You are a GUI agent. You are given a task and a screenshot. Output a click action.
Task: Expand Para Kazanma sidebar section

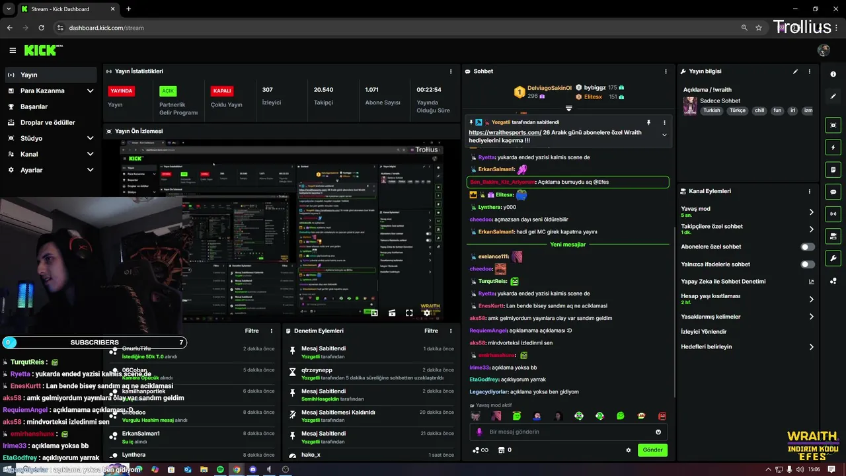pos(90,91)
